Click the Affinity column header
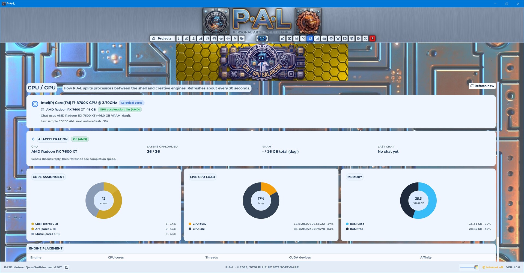Image resolution: width=524 pixels, height=273 pixels. [x=426, y=257]
